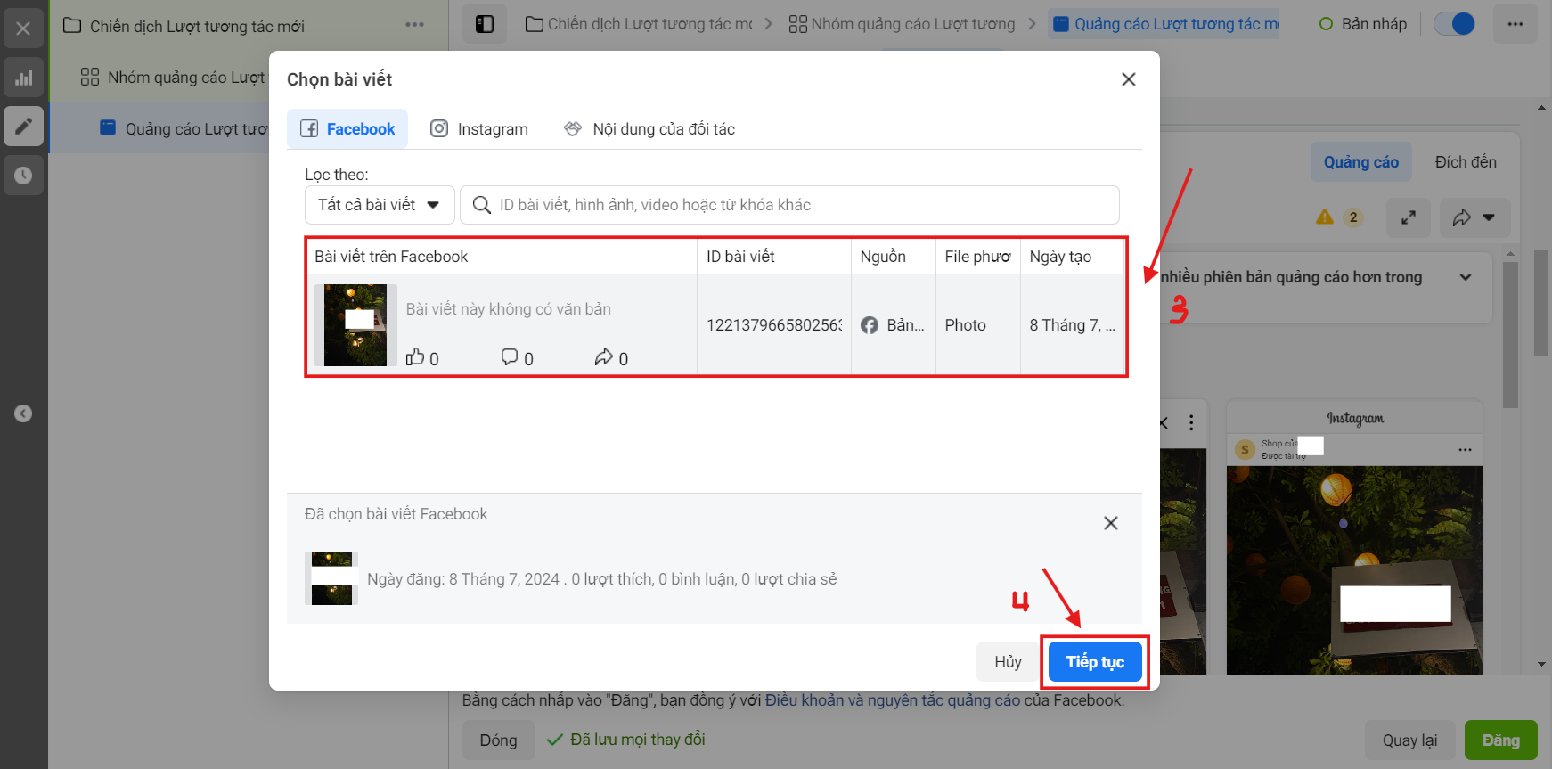Select the post thumbnail in the table row
Screen dimensions: 1552x769
click(355, 325)
